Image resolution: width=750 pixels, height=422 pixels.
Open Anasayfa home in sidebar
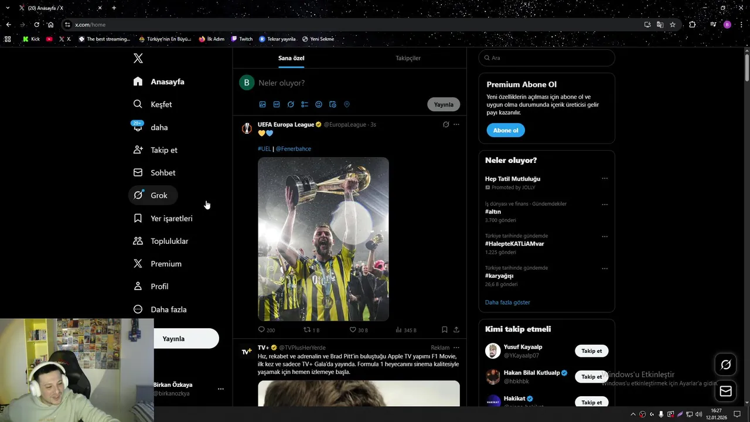(x=159, y=81)
